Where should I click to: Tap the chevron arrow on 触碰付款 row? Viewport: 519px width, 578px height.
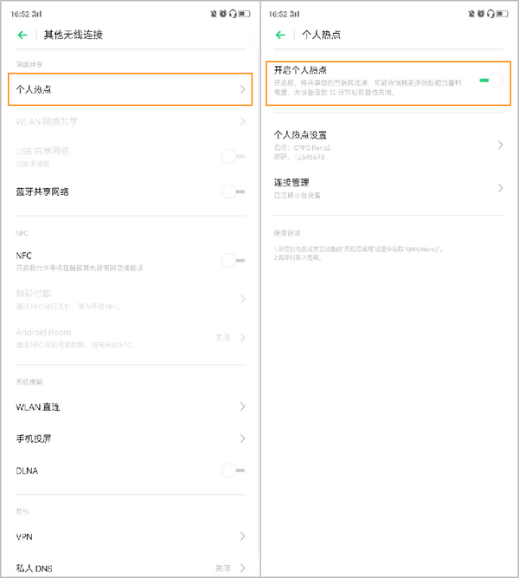pyautogui.click(x=242, y=299)
